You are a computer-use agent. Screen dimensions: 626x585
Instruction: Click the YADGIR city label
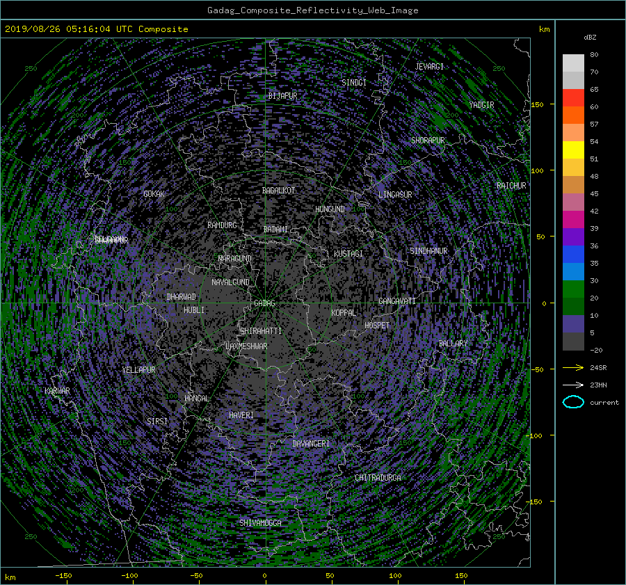[x=481, y=105]
